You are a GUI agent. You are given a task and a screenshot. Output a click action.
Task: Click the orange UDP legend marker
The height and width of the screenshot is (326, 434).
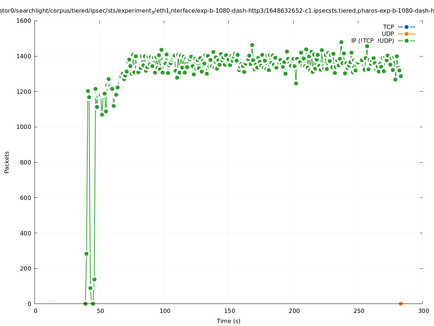coord(406,34)
